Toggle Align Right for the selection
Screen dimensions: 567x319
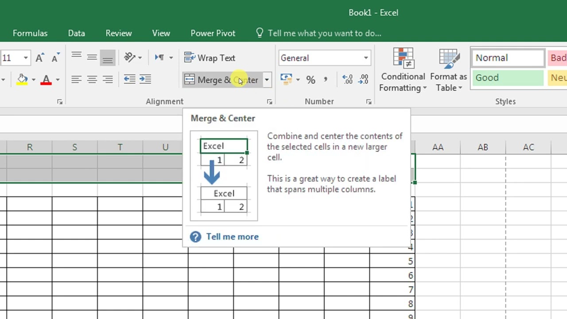[x=107, y=79]
